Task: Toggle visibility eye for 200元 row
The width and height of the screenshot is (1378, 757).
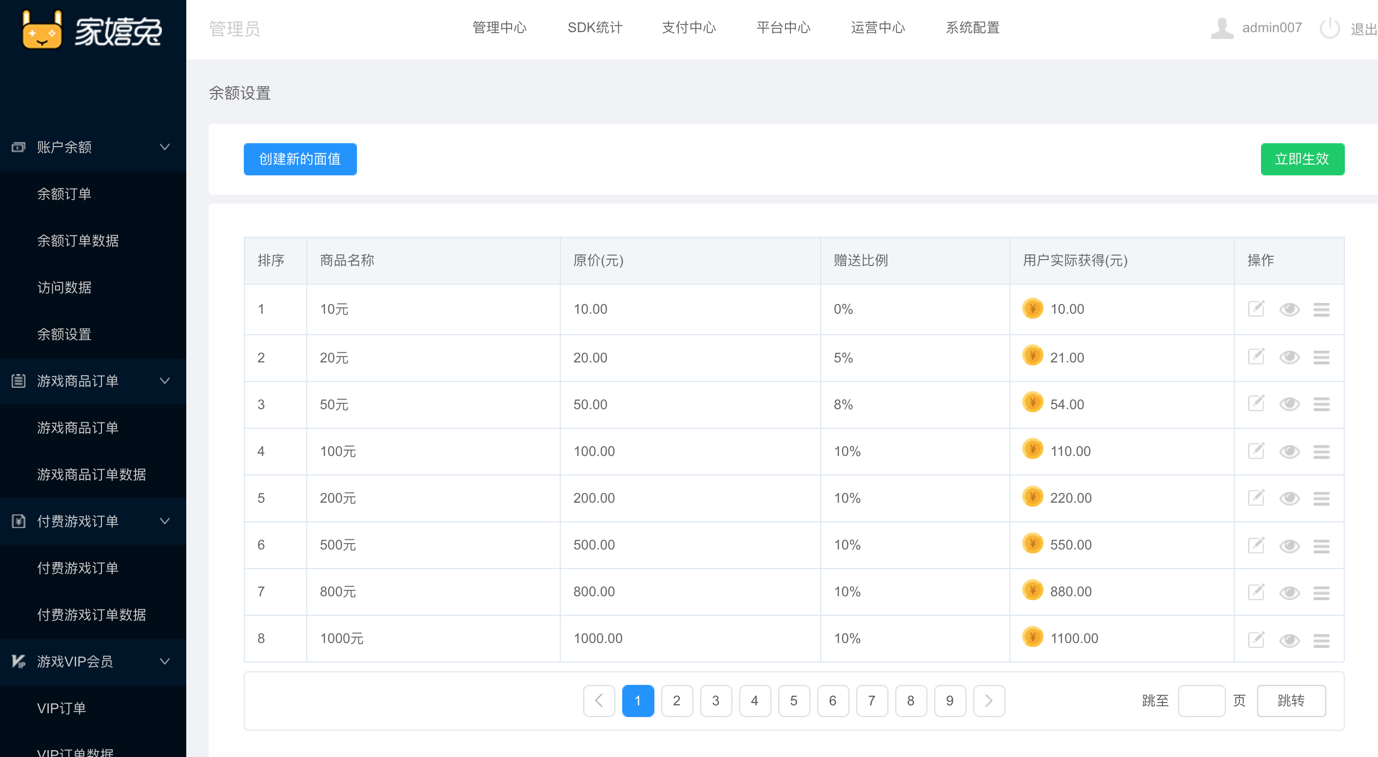Action: (x=1289, y=498)
